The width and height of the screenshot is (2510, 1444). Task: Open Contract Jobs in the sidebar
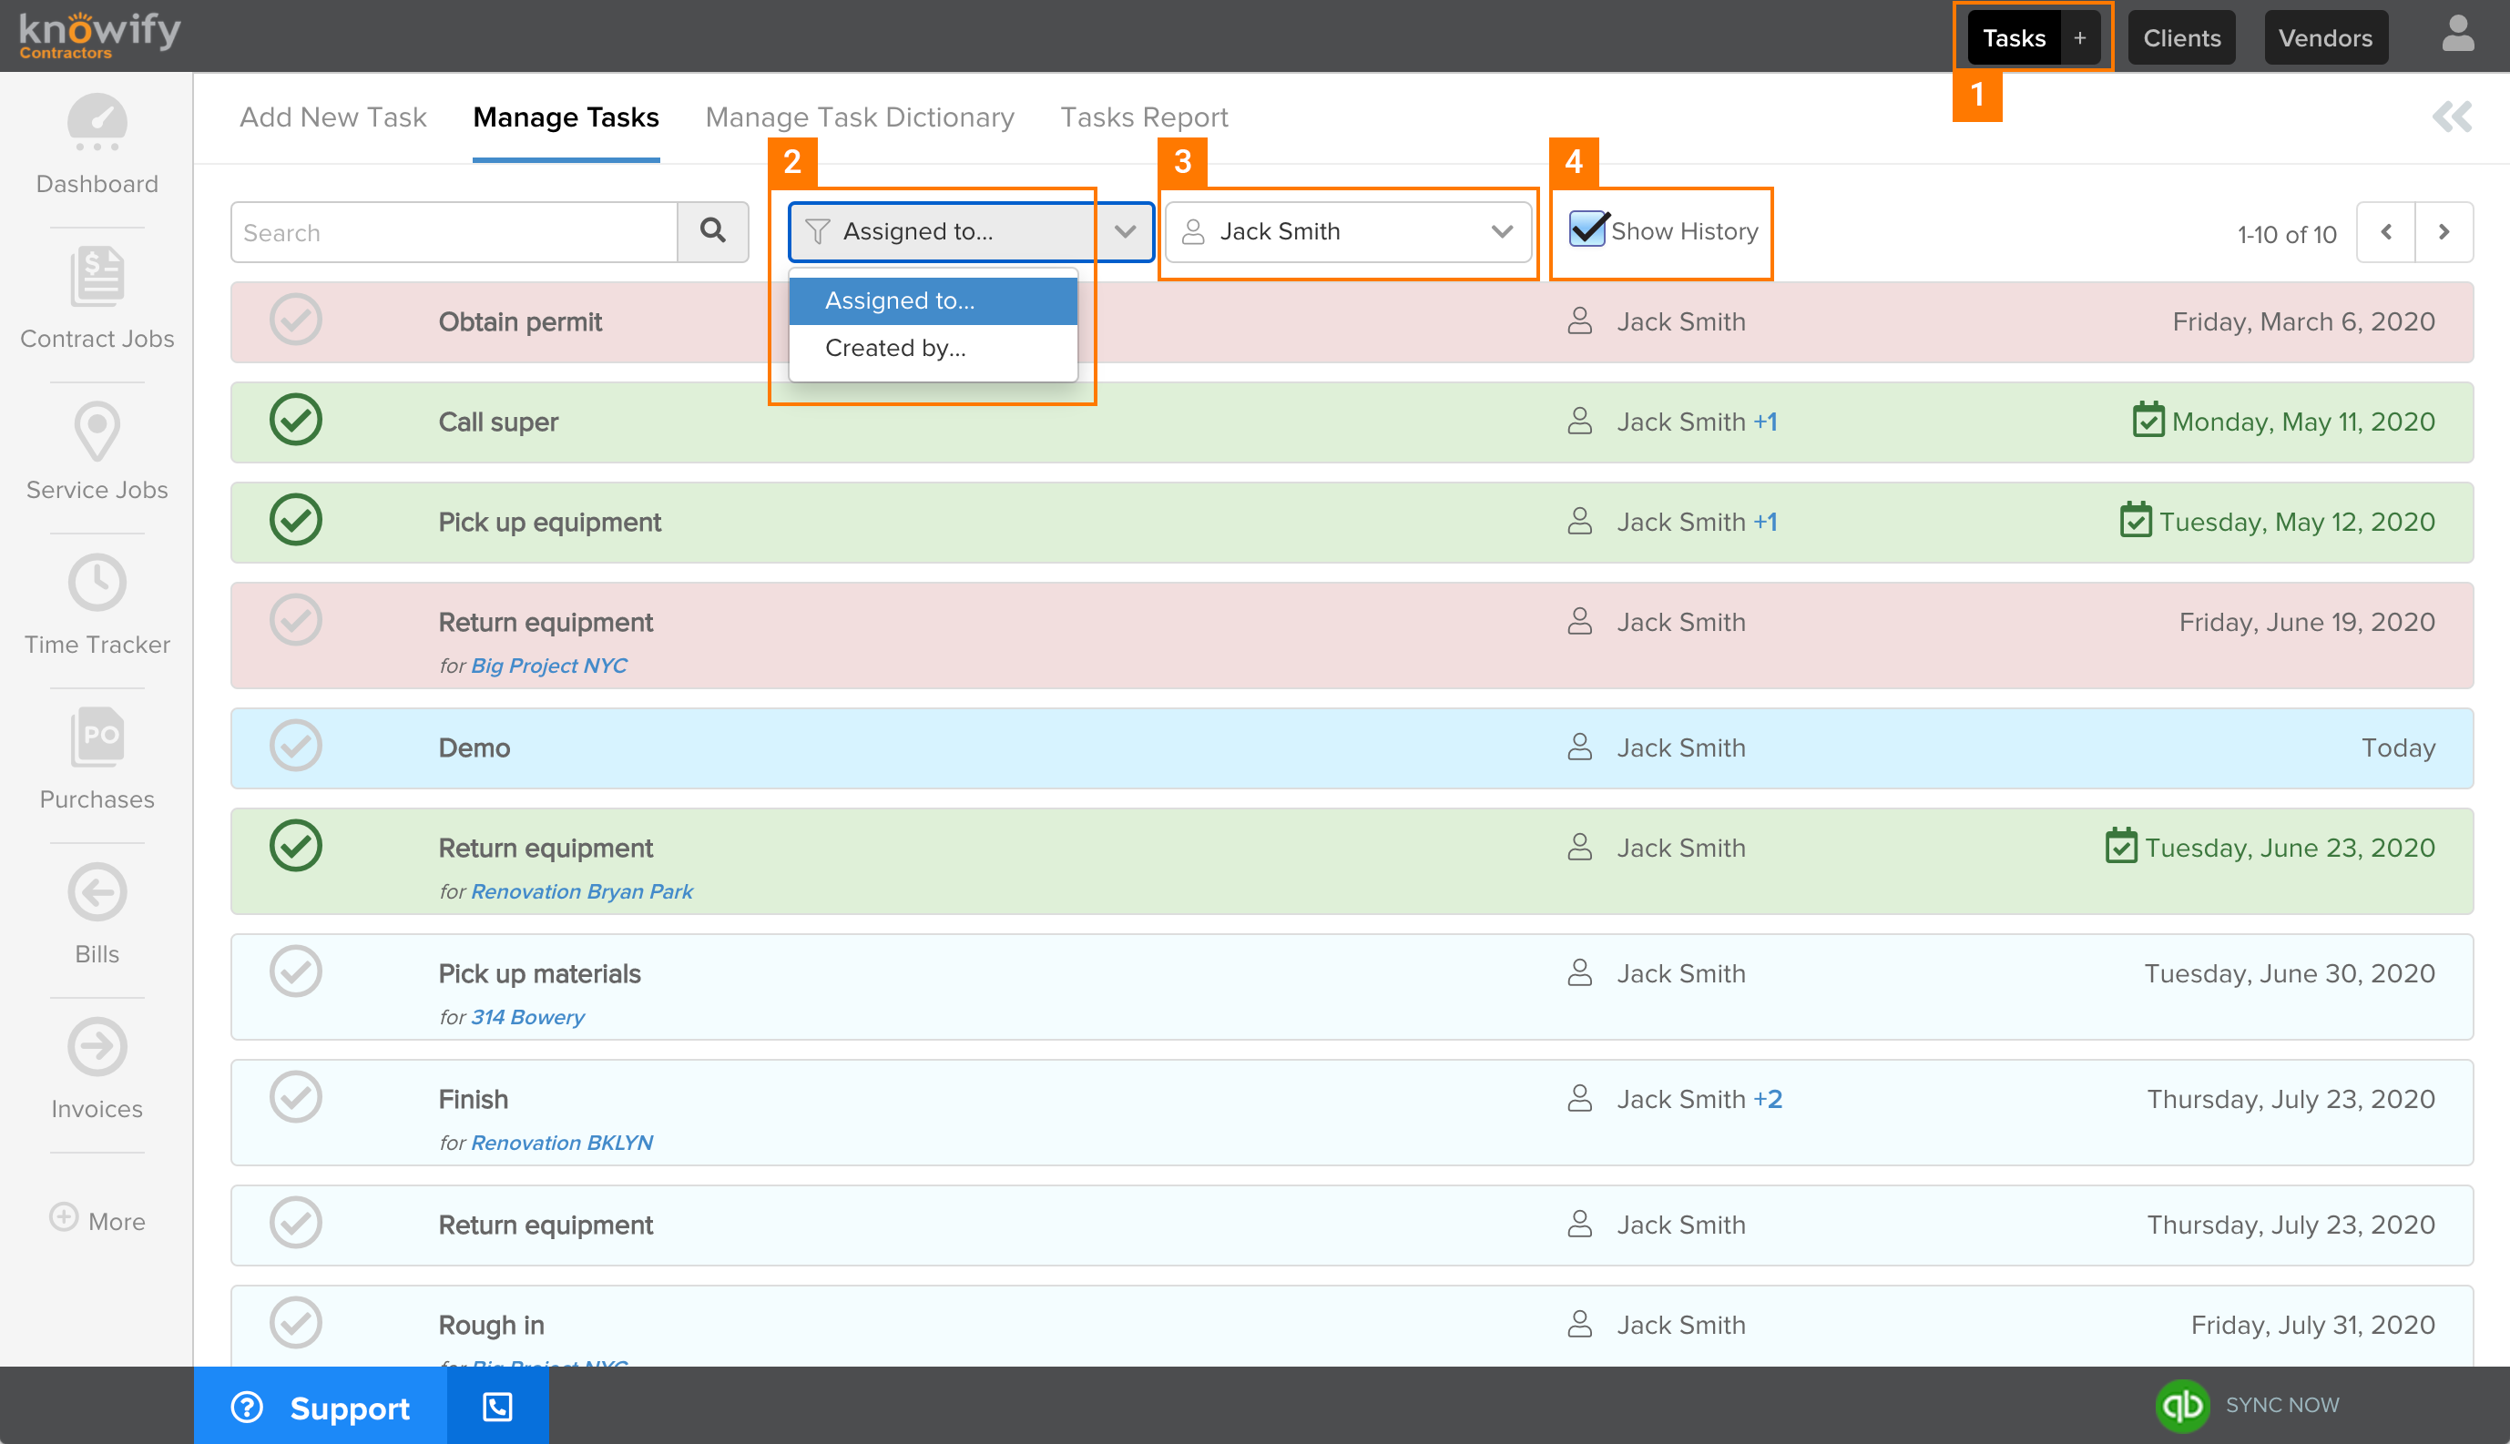coord(97,298)
